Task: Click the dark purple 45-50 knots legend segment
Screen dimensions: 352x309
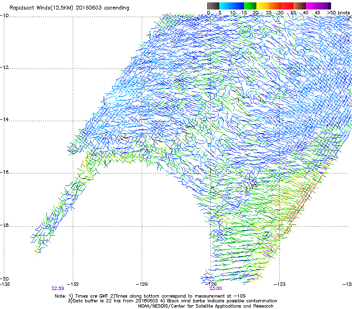Action: (324, 6)
